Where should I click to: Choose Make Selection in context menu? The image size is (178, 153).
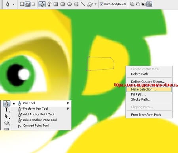pos(149,89)
